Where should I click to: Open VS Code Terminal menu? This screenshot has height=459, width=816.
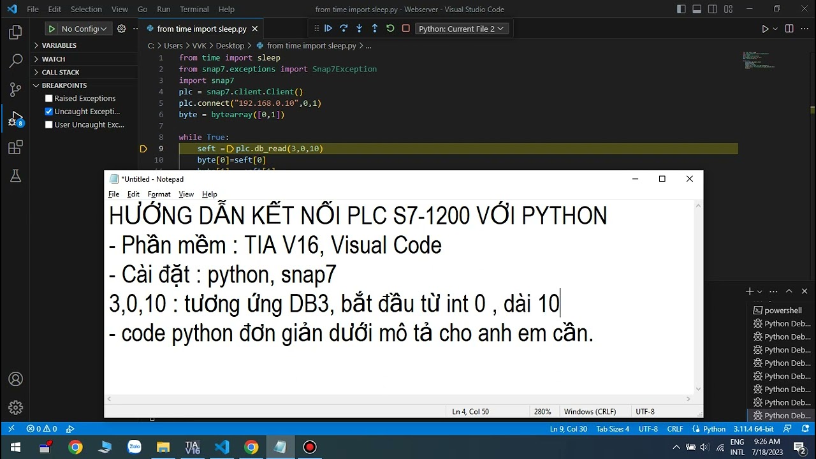pyautogui.click(x=194, y=9)
